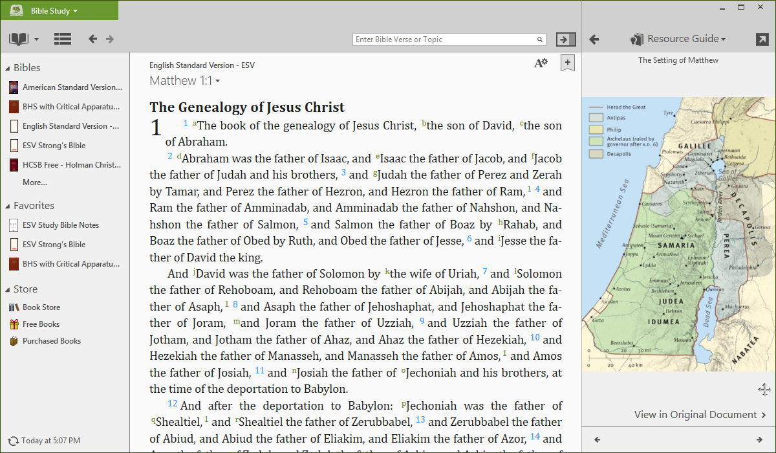The image size is (776, 453).
Task: Click verse number 7
Action: pyautogui.click(x=485, y=272)
